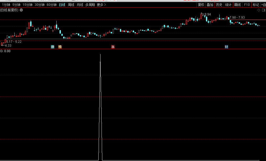Open the F10 company info
The height and width of the screenshot is (161, 266).
[x=247, y=5]
